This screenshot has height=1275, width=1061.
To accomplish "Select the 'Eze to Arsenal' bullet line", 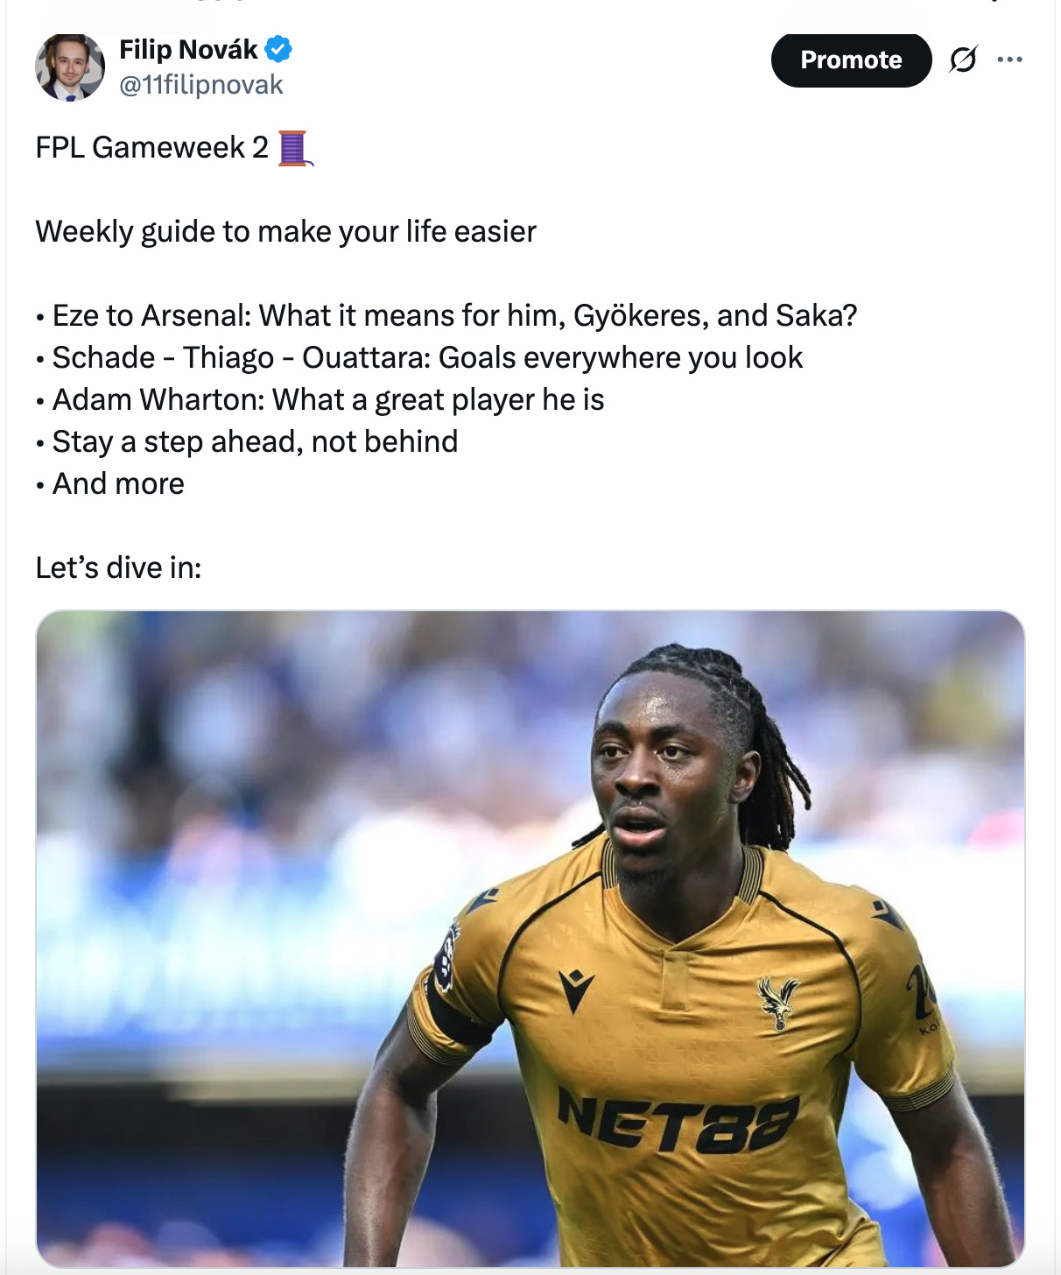I will click(x=446, y=316).
